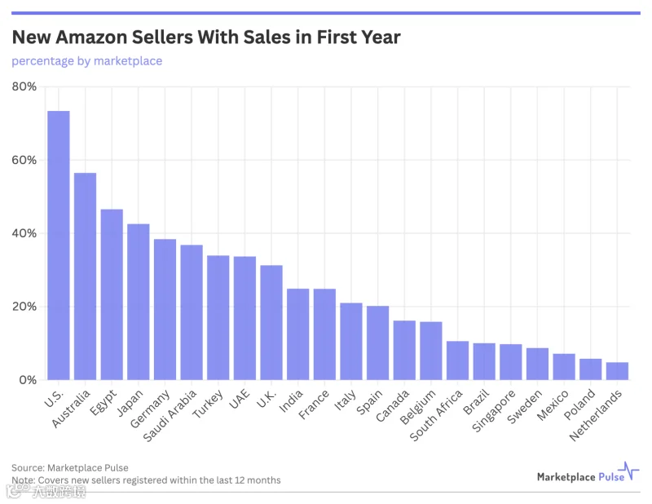This screenshot has height=504, width=652.
Task: Select the Germany bar
Action: pyautogui.click(x=165, y=309)
